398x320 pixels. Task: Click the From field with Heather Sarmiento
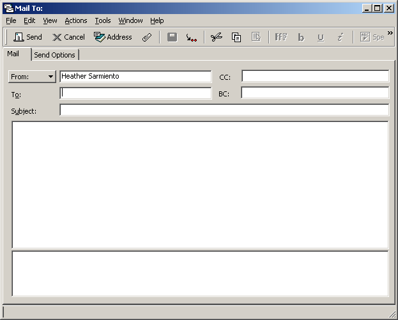(x=135, y=77)
